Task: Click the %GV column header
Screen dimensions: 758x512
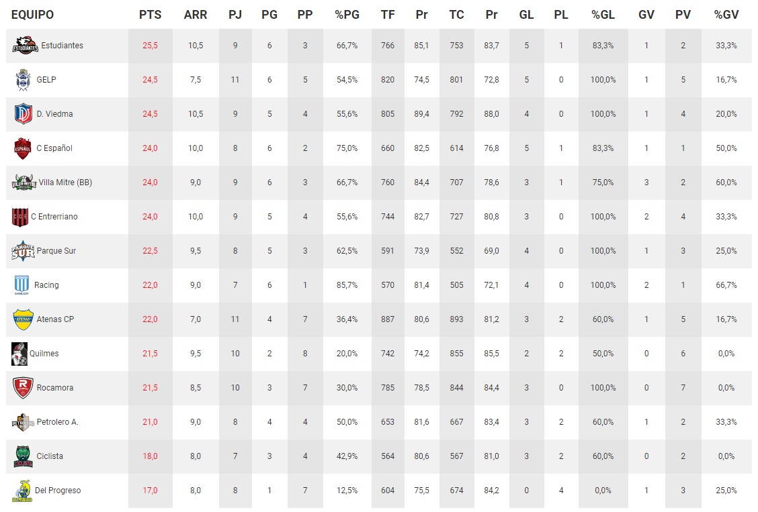Action: coord(726,15)
